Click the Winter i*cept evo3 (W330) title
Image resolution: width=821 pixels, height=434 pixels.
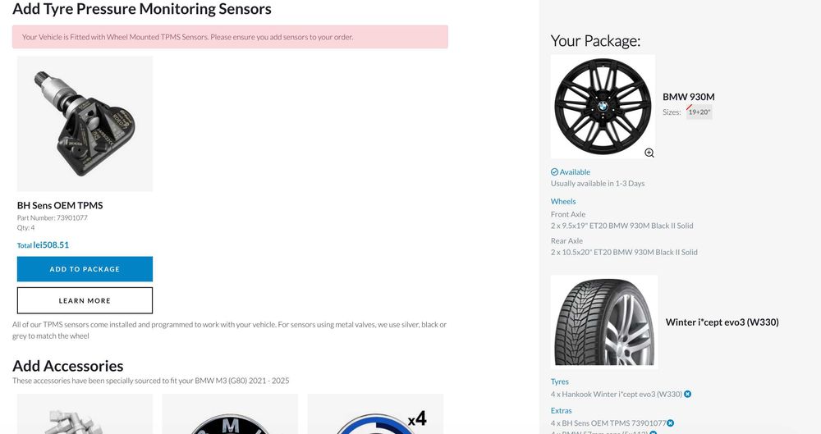click(722, 322)
